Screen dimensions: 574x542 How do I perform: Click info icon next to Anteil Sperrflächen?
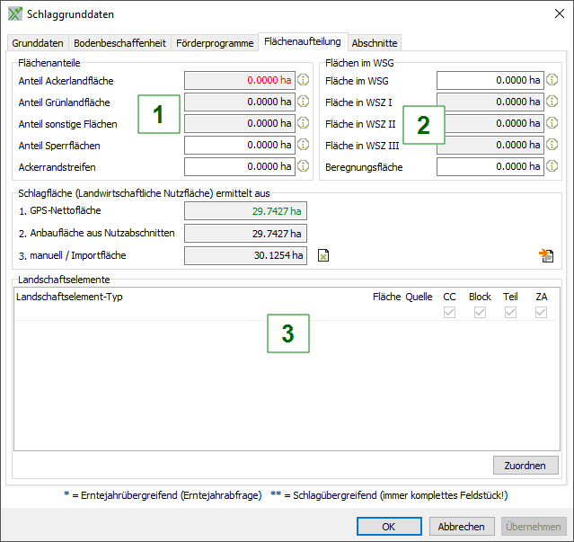point(303,145)
